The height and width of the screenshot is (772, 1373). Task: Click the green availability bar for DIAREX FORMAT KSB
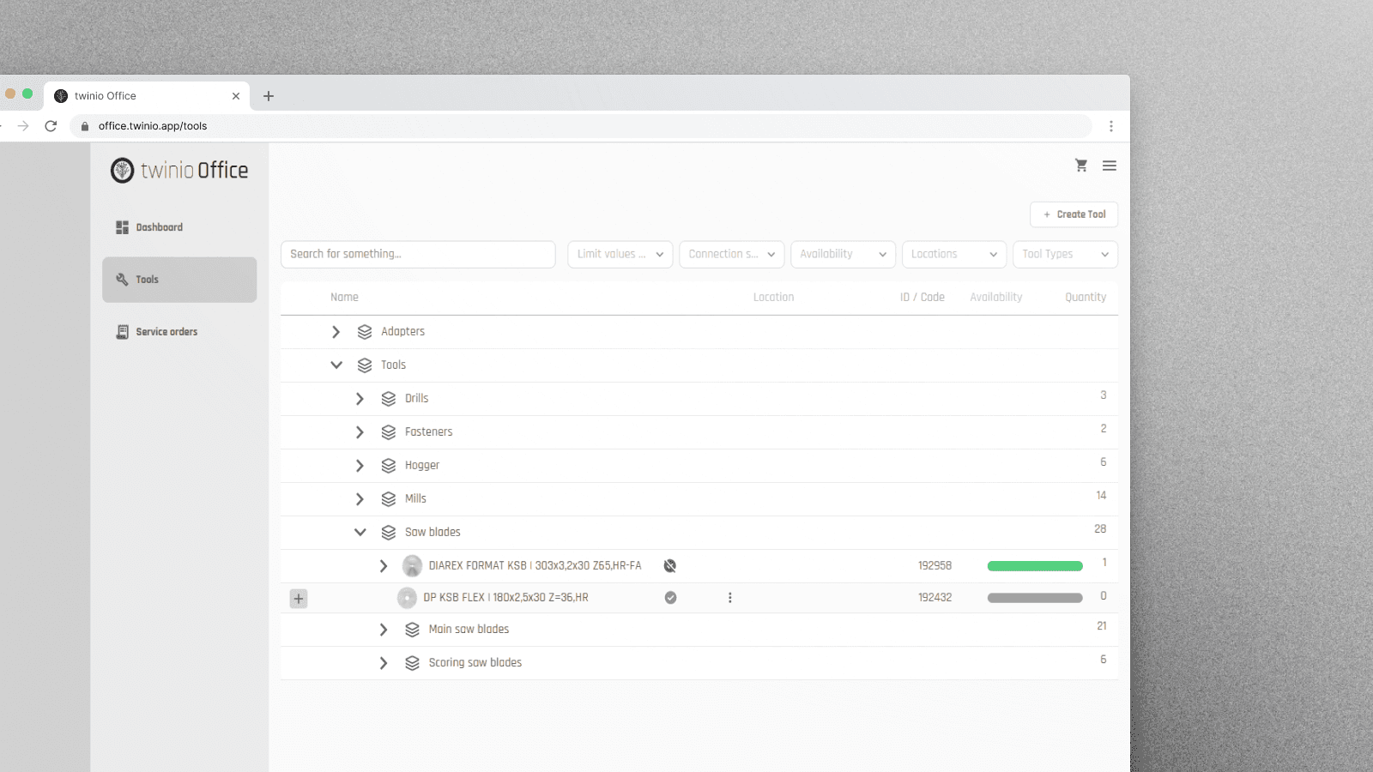click(1034, 565)
